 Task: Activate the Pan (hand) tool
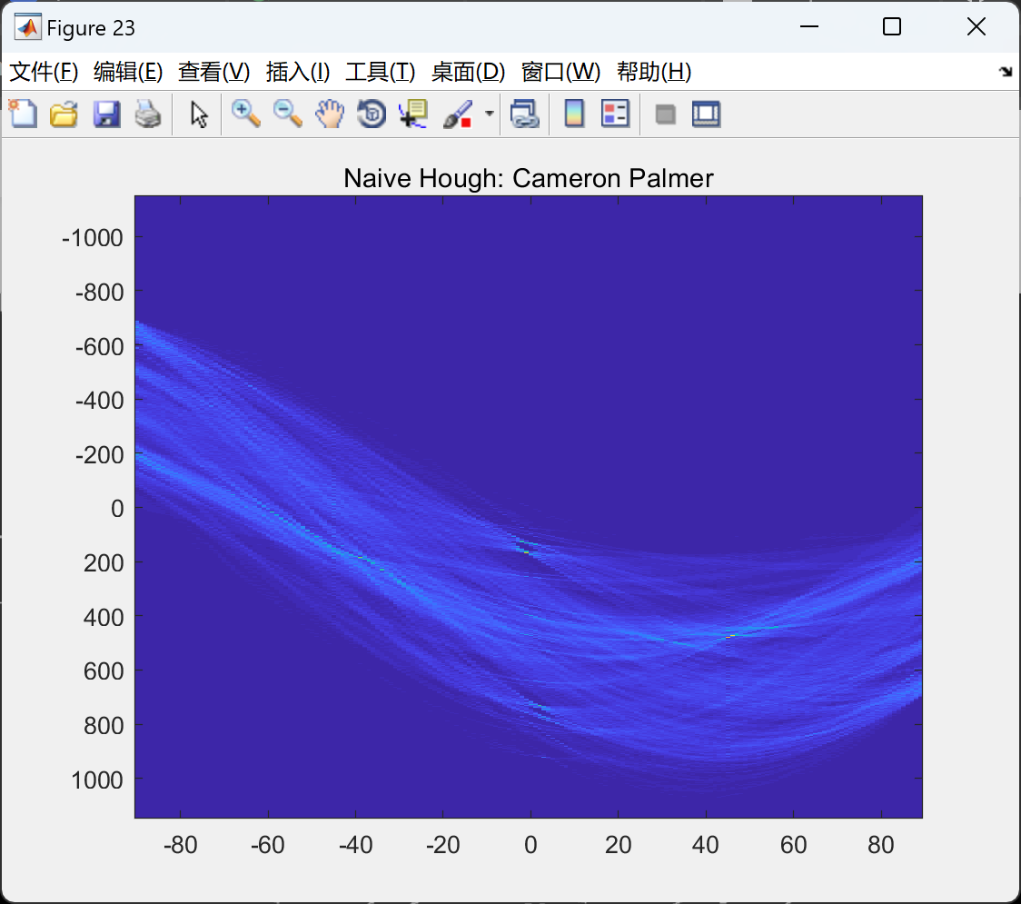point(329,114)
